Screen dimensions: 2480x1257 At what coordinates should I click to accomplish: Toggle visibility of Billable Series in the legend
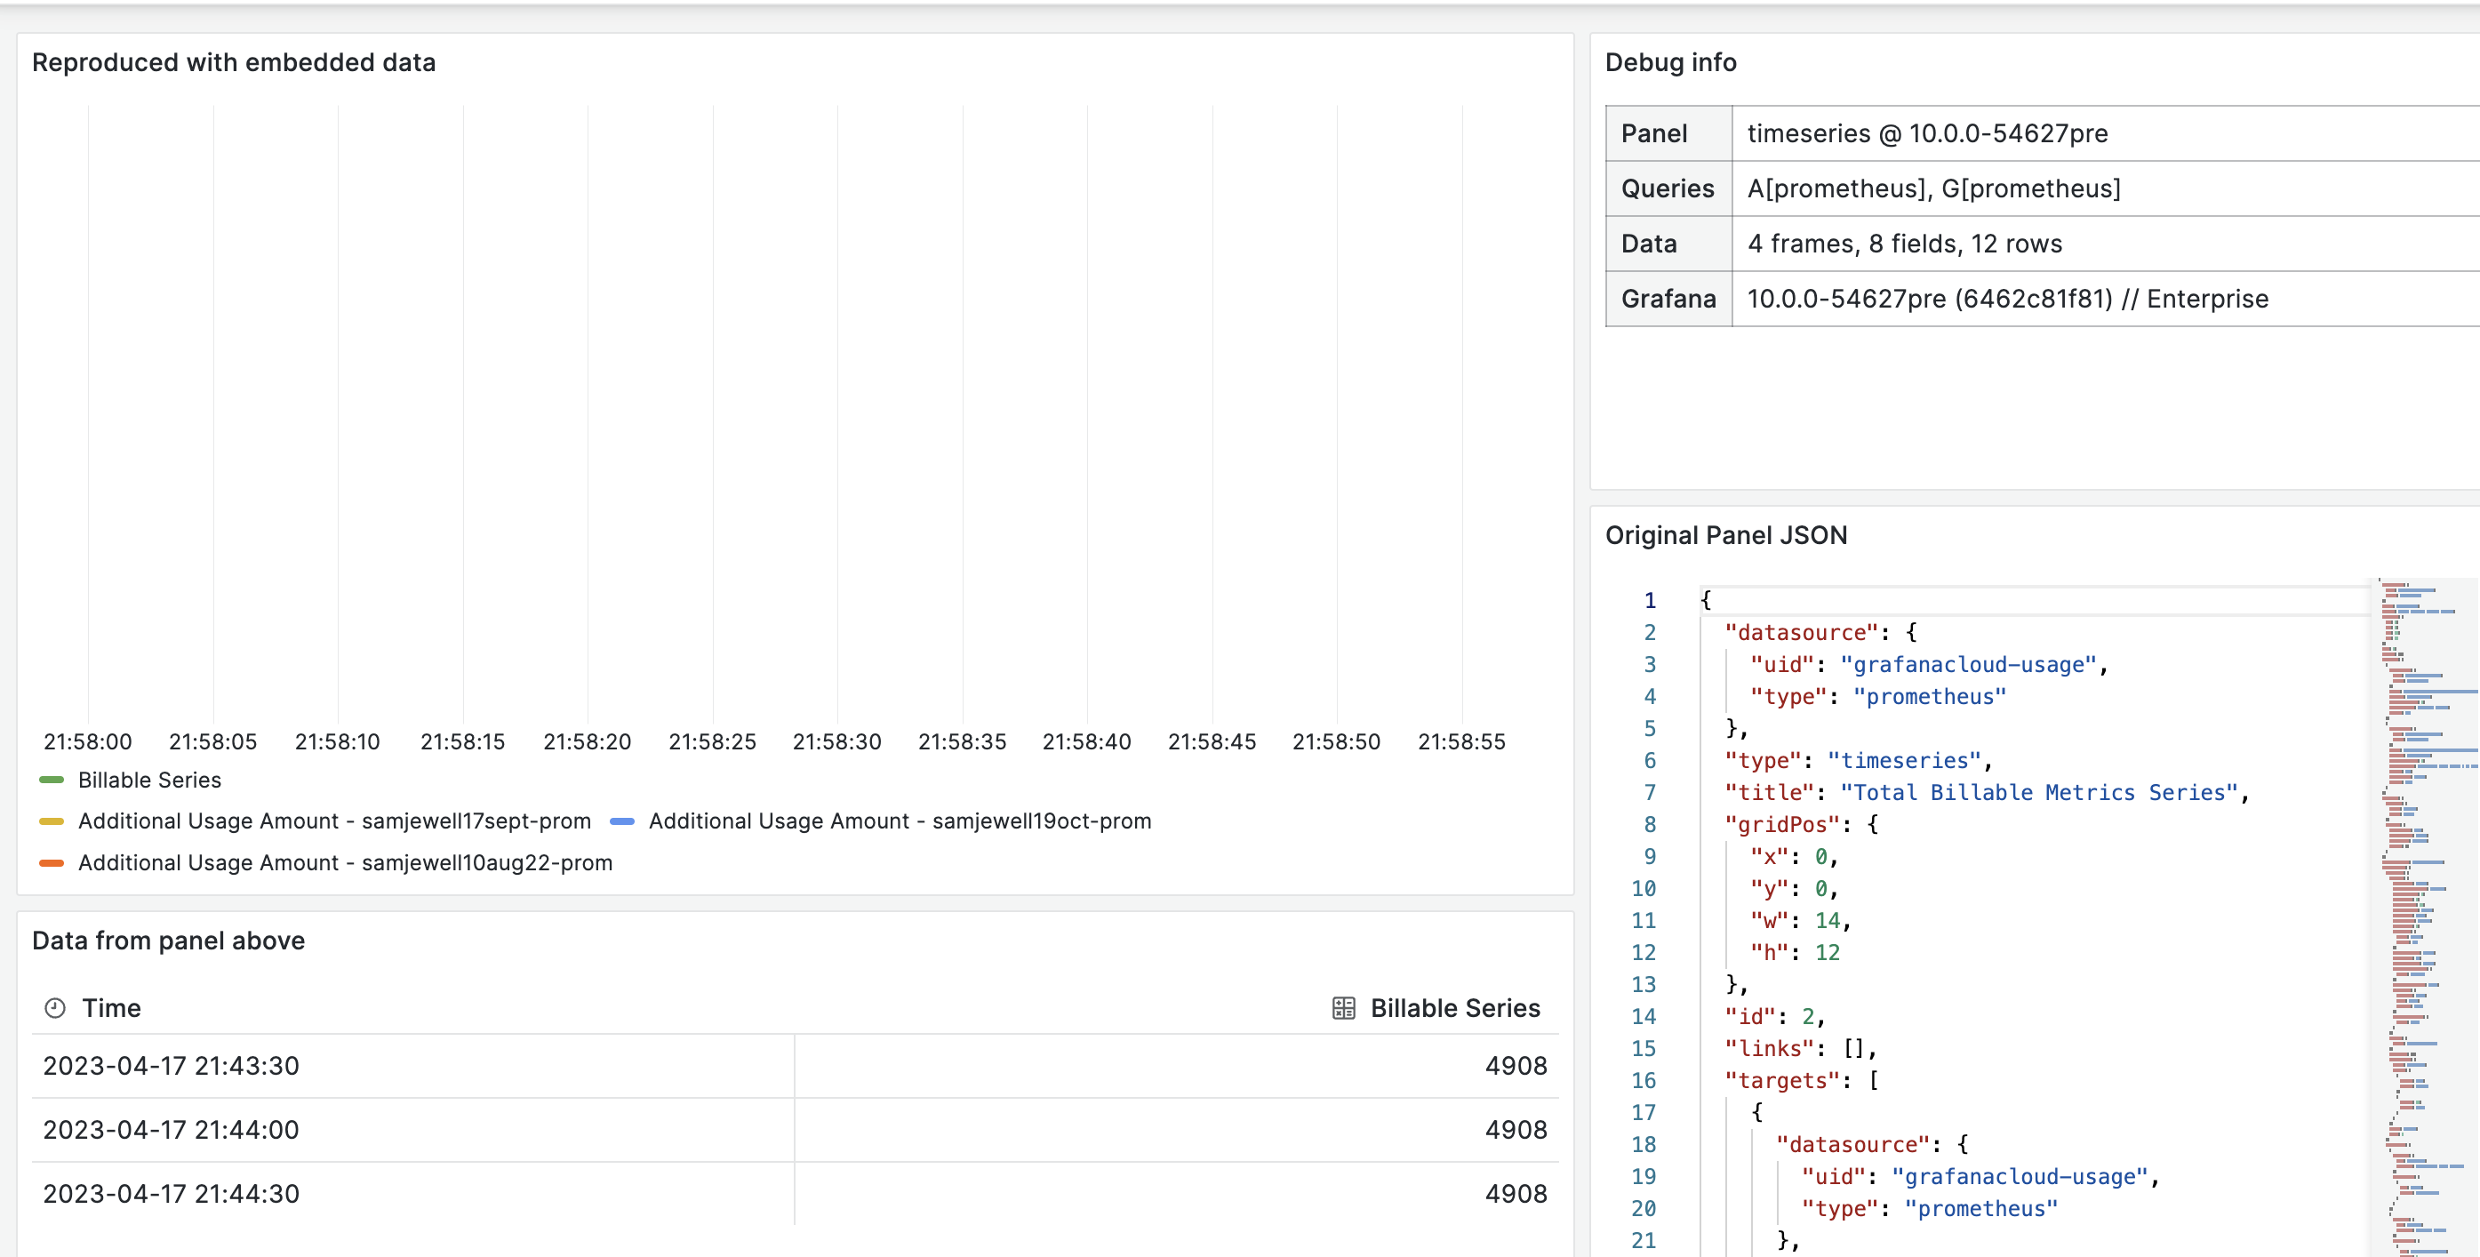click(x=149, y=780)
